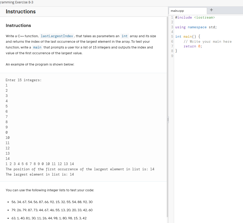Click line number 9 in editor gutter
The image size is (243, 223).
pyautogui.click(x=172, y=56)
